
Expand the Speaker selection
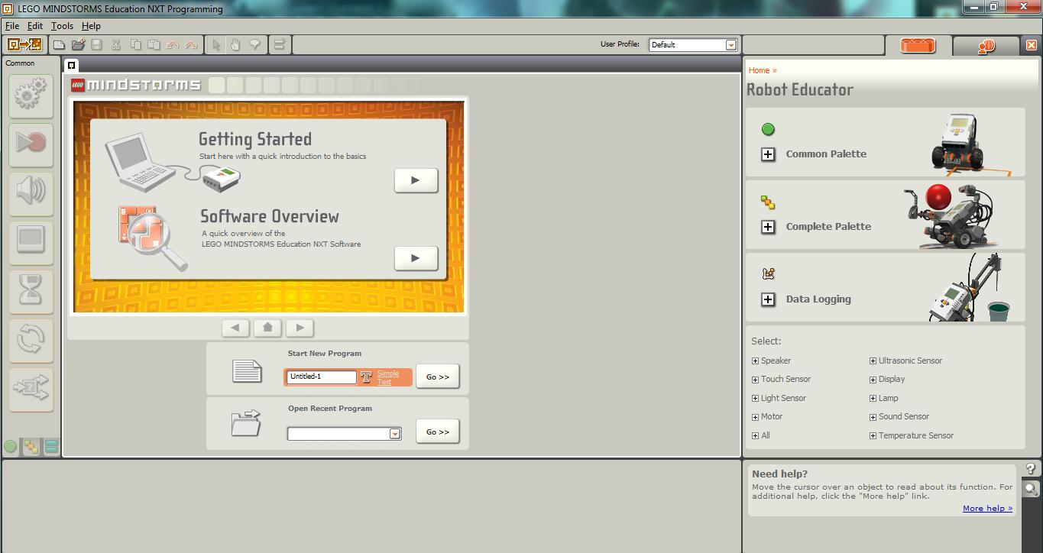pos(755,361)
